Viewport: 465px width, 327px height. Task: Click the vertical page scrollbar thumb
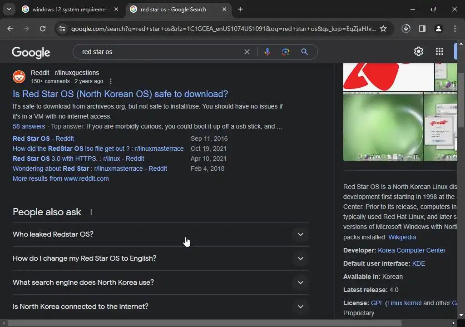[x=461, y=100]
